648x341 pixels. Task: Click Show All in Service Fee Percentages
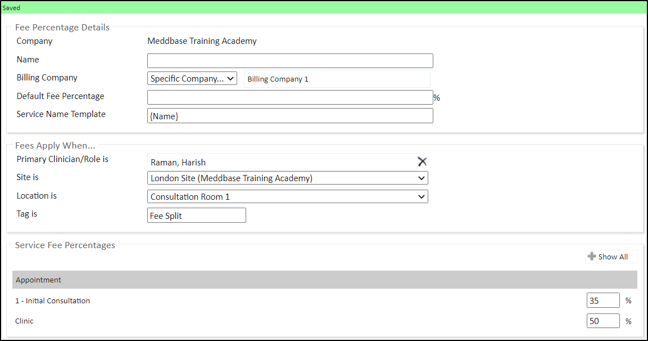[611, 257]
